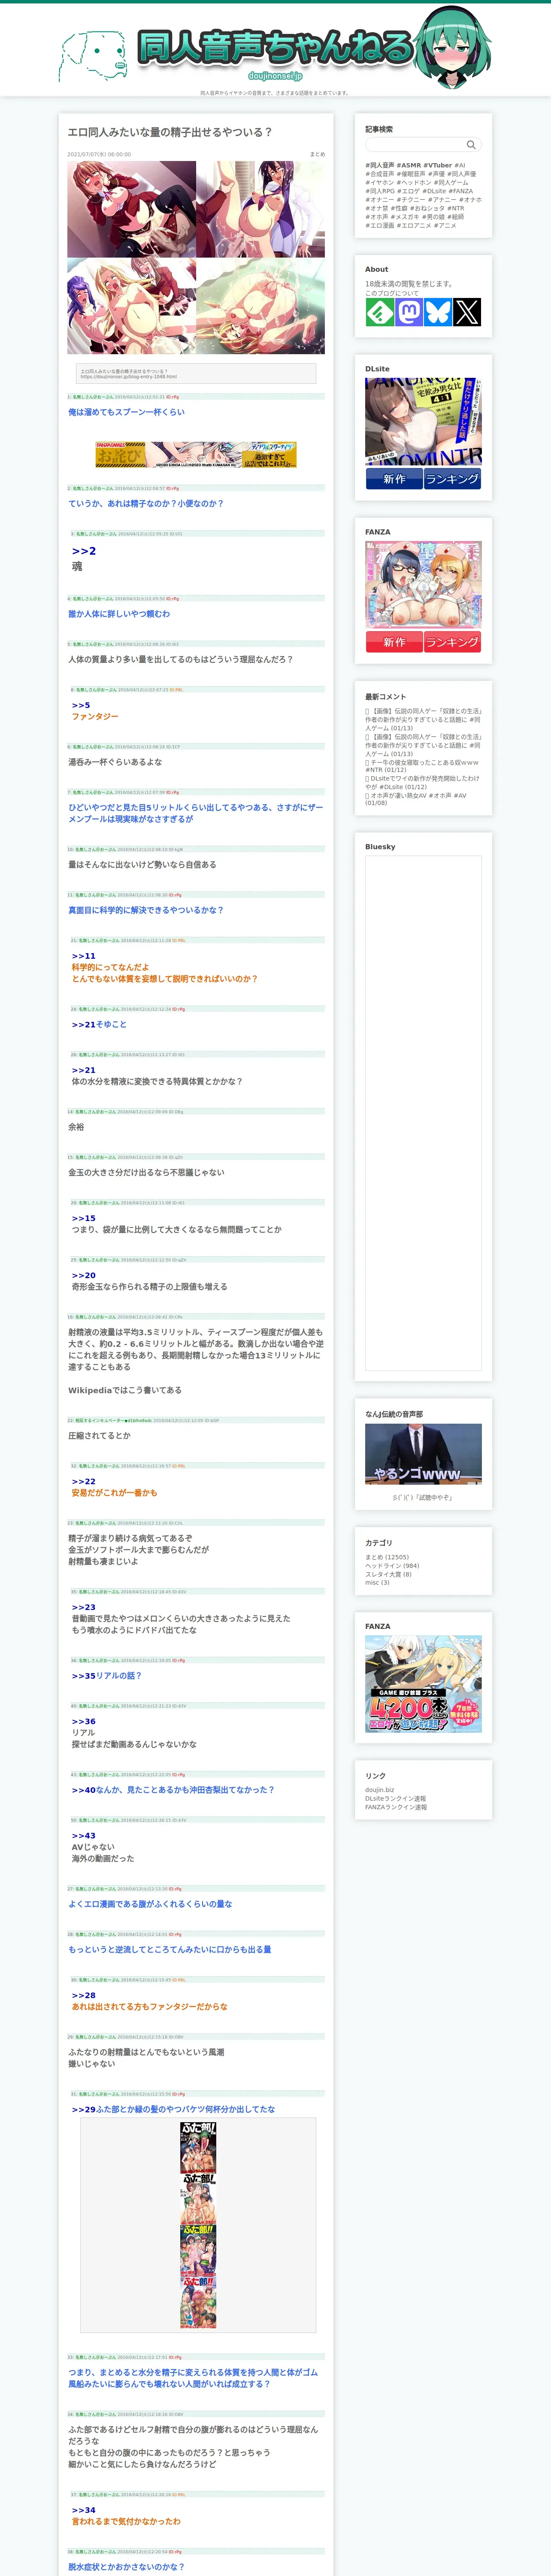Click the >>28 reply anchor
Image resolution: width=551 pixels, height=2576 pixels.
(84, 1995)
